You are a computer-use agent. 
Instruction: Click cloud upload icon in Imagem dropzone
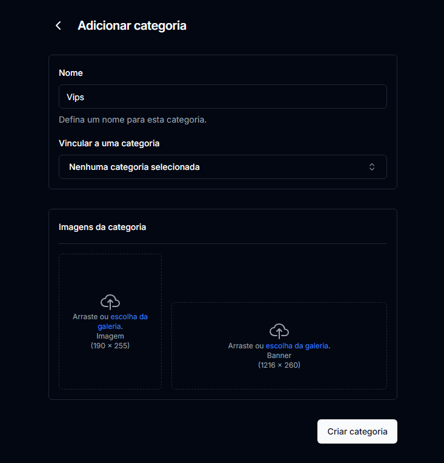[x=110, y=302]
